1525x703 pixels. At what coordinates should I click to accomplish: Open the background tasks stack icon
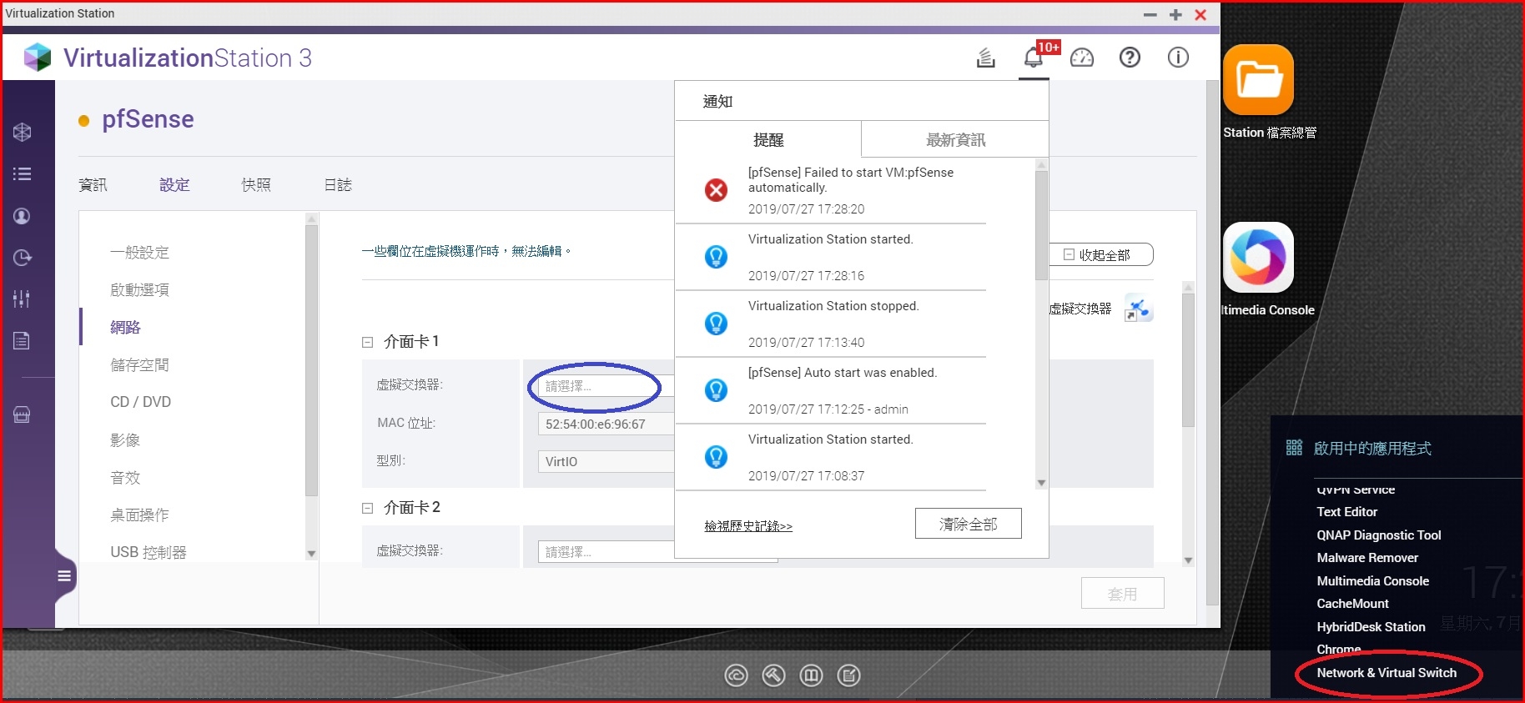coord(986,58)
